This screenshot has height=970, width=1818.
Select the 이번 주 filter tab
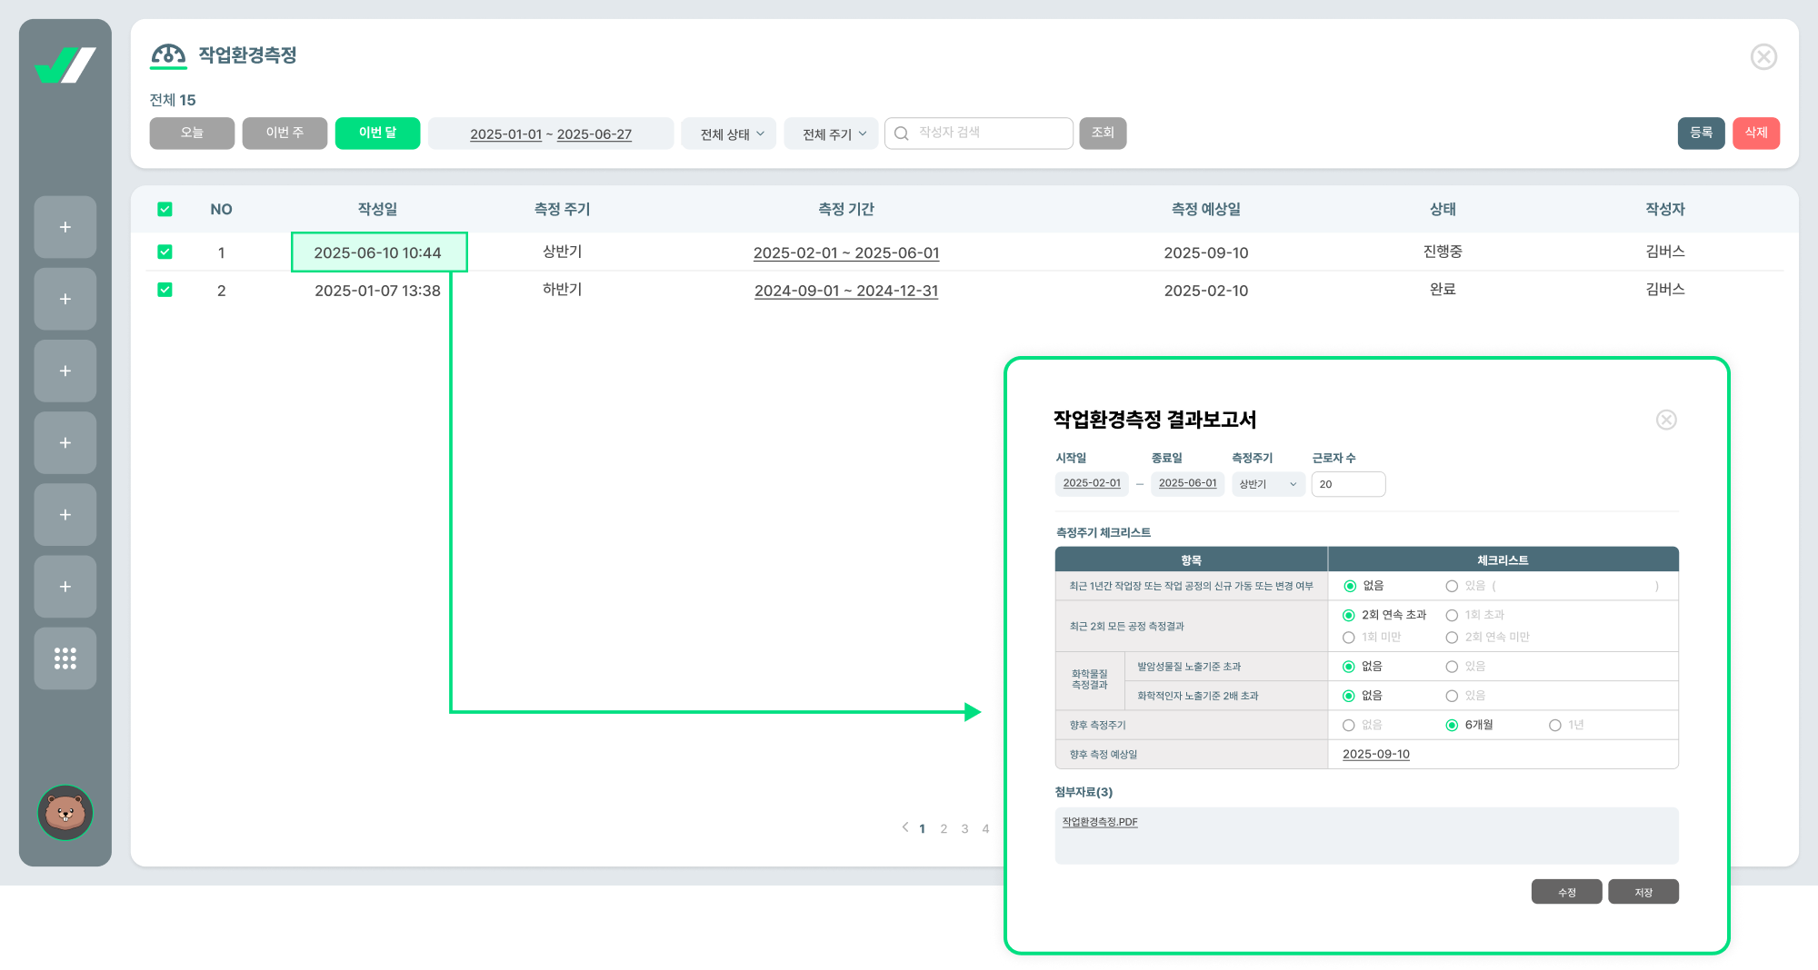click(x=285, y=134)
